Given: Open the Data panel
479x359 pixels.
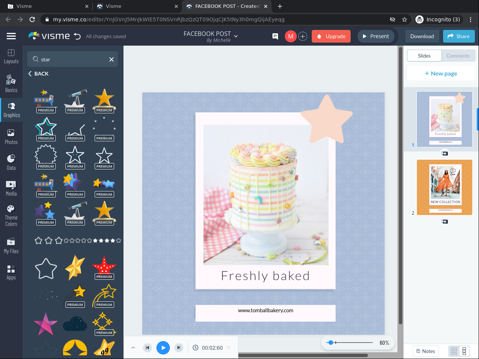Looking at the screenshot, I should 11,162.
